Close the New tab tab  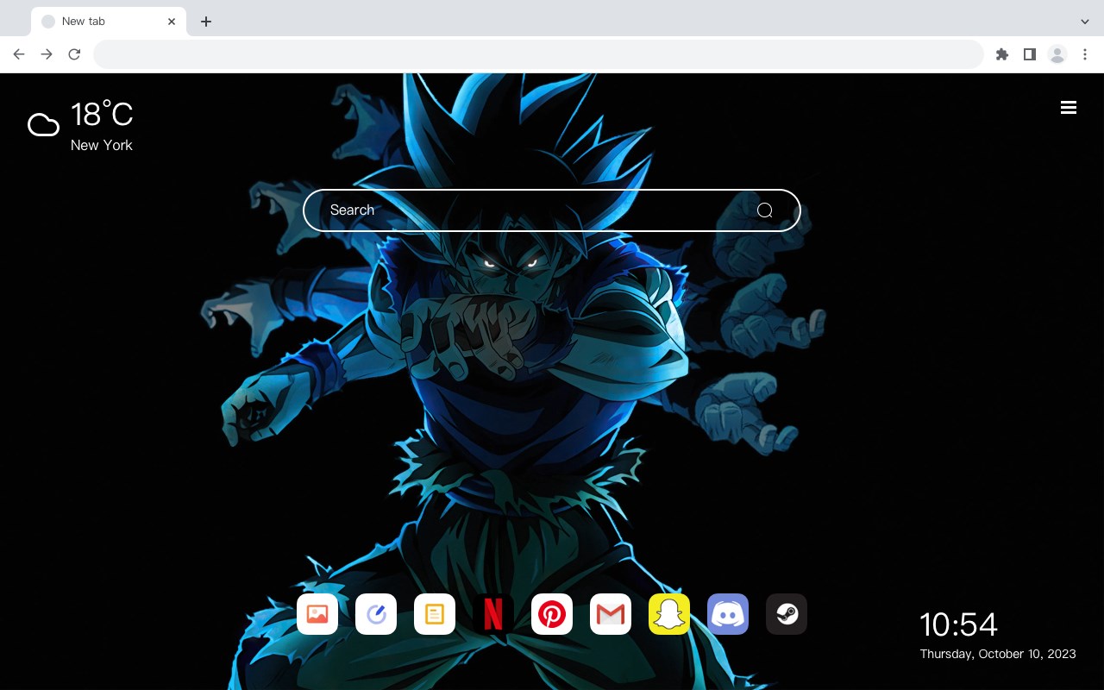[172, 22]
